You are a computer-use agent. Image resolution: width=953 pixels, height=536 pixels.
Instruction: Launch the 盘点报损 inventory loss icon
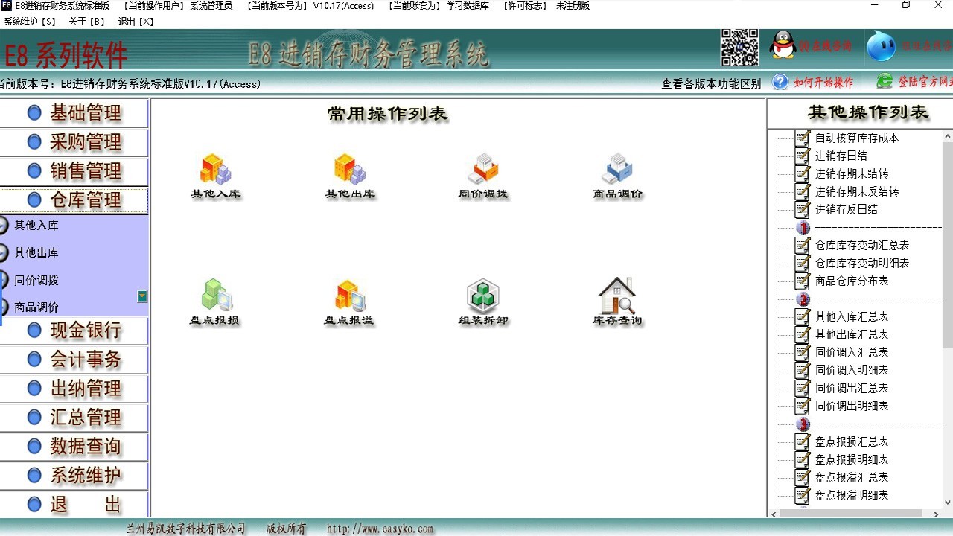click(x=215, y=296)
